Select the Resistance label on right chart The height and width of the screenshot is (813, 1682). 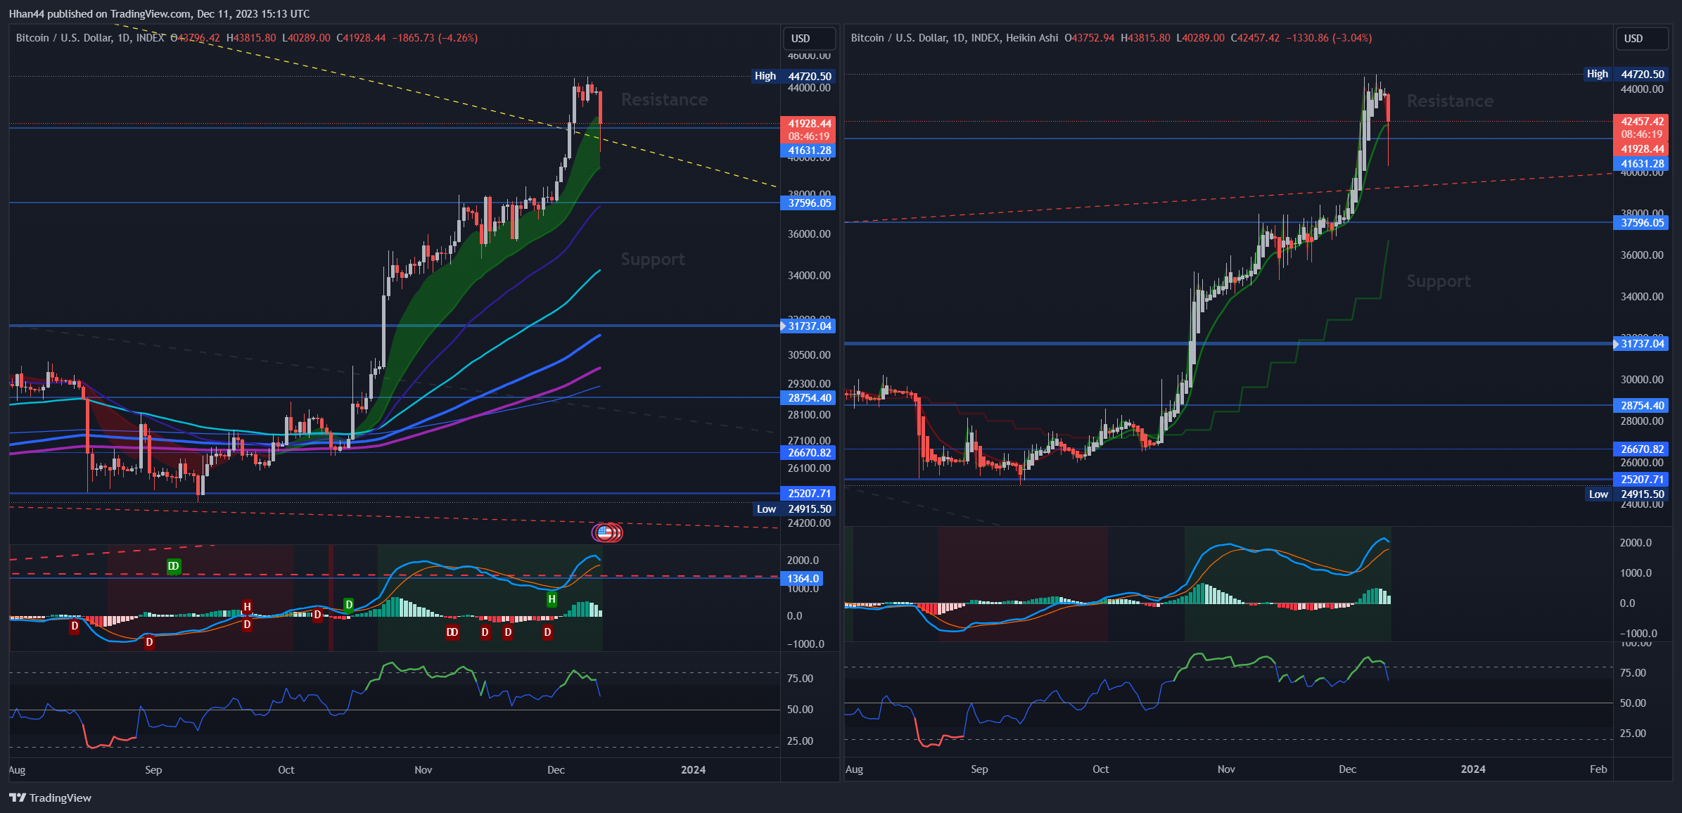tap(1450, 101)
